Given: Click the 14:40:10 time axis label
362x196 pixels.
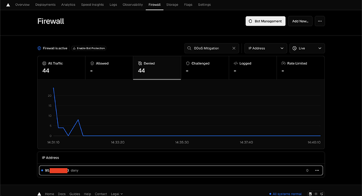Looking at the screenshot, I should click(x=314, y=142).
